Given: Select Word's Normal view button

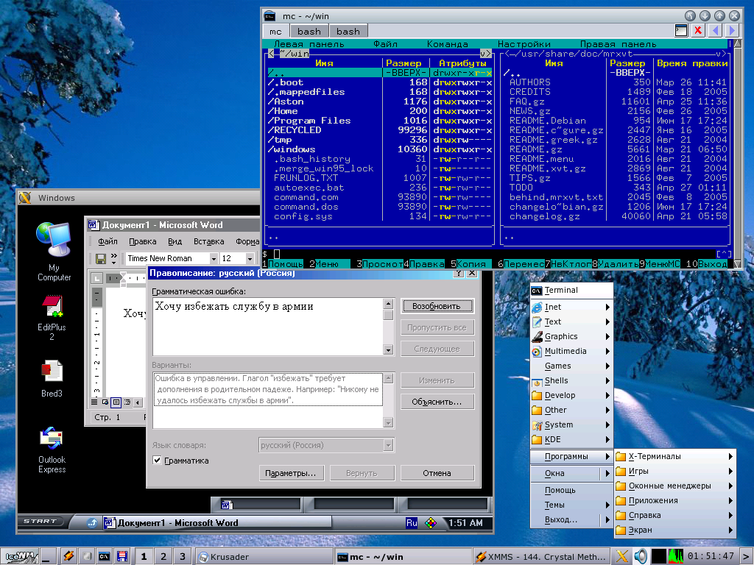Looking at the screenshot, I should [x=95, y=402].
